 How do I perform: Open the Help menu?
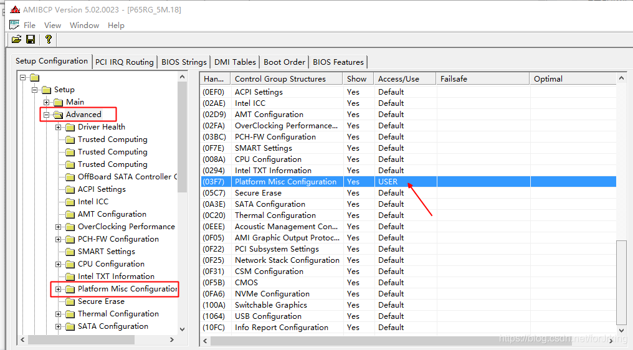click(116, 25)
